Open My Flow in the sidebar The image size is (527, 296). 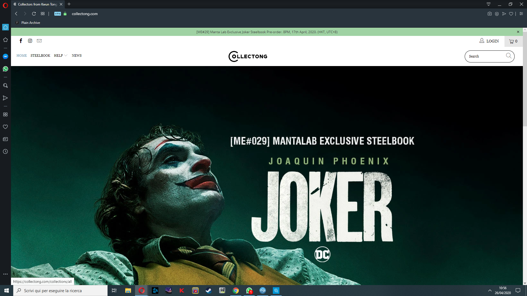tap(5, 98)
